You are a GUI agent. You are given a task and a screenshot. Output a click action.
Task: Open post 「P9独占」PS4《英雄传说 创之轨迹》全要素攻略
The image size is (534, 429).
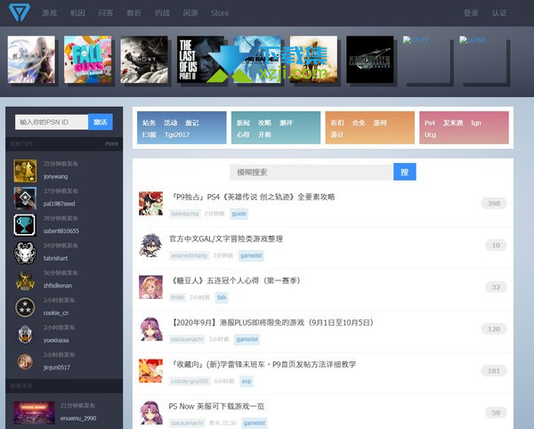[253, 197]
